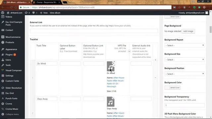This screenshot has width=212, height=119.
Task: Click Optional Button Label field for Dr. Mind
Action: 70,63
